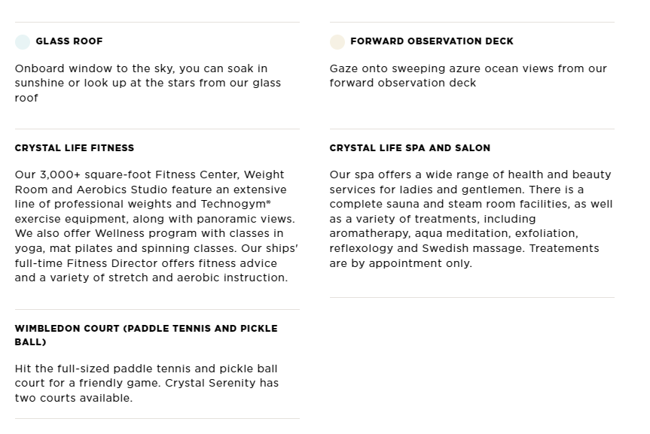
Task: Click the light blue circle beside Glass Roof
Action: pyautogui.click(x=23, y=42)
